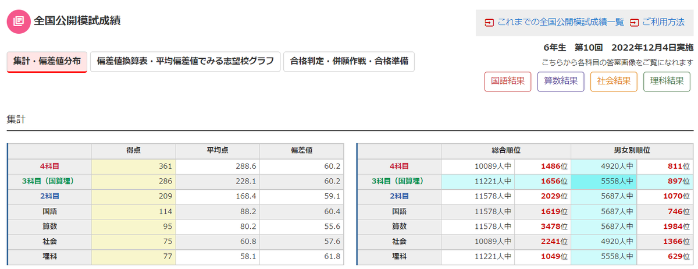Go to the ご利用方法 link
This screenshot has height=269, width=698.
[663, 22]
